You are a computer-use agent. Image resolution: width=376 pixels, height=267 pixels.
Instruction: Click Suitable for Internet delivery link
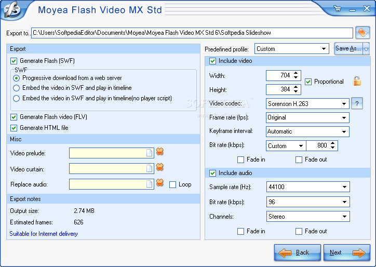click(44, 234)
